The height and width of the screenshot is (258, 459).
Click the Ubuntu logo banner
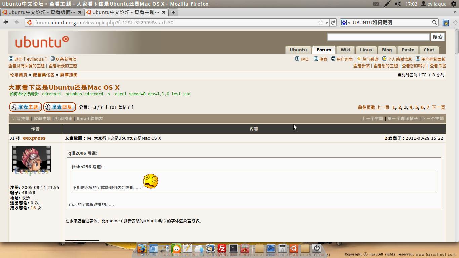click(42, 42)
